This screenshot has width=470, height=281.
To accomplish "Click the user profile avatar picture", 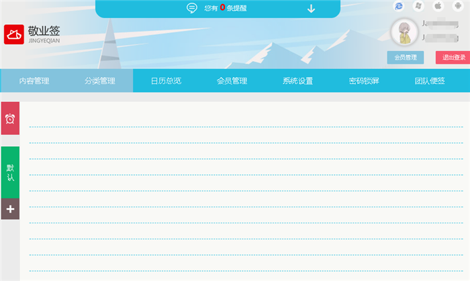I will [404, 32].
